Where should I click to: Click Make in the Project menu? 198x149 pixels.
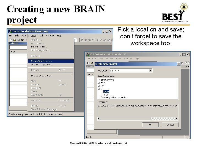(51, 81)
